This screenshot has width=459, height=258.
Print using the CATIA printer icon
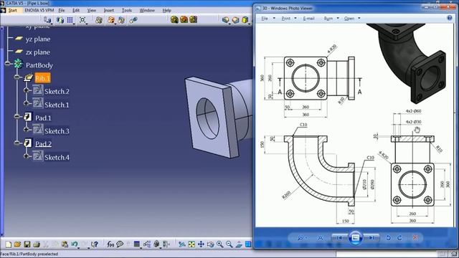37,244
